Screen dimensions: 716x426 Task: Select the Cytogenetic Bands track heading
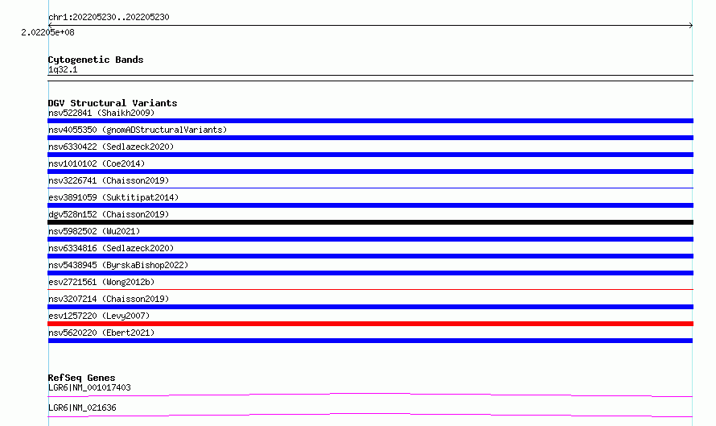[x=96, y=60]
